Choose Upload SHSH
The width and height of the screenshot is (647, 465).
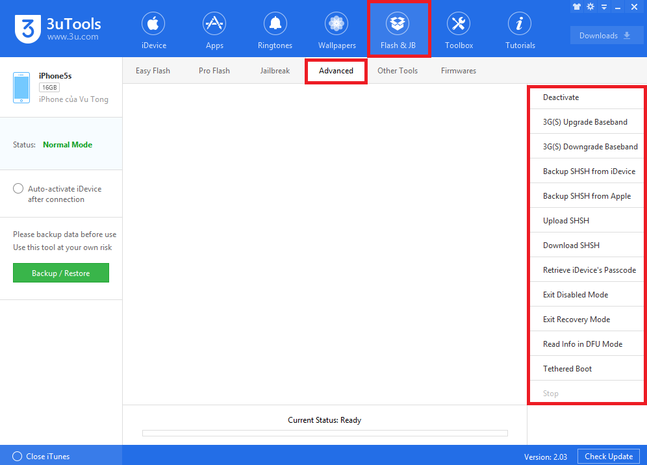pyautogui.click(x=587, y=221)
